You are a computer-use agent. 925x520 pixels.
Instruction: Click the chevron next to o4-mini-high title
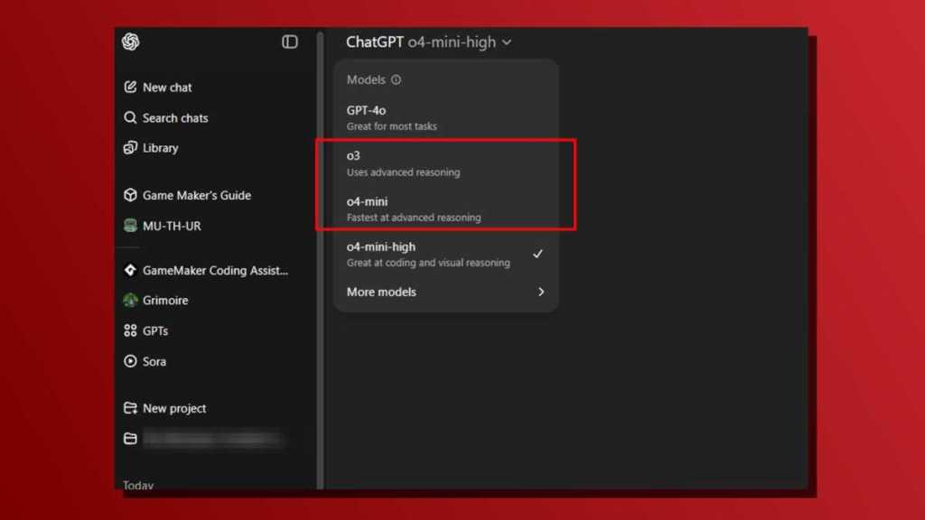(x=507, y=42)
